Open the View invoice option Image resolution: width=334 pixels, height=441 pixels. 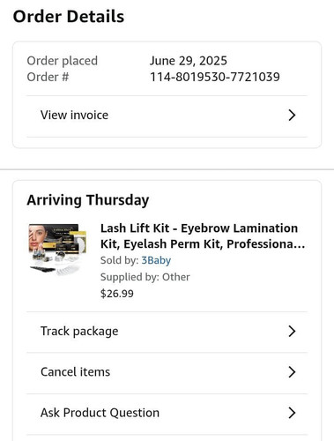point(167,116)
